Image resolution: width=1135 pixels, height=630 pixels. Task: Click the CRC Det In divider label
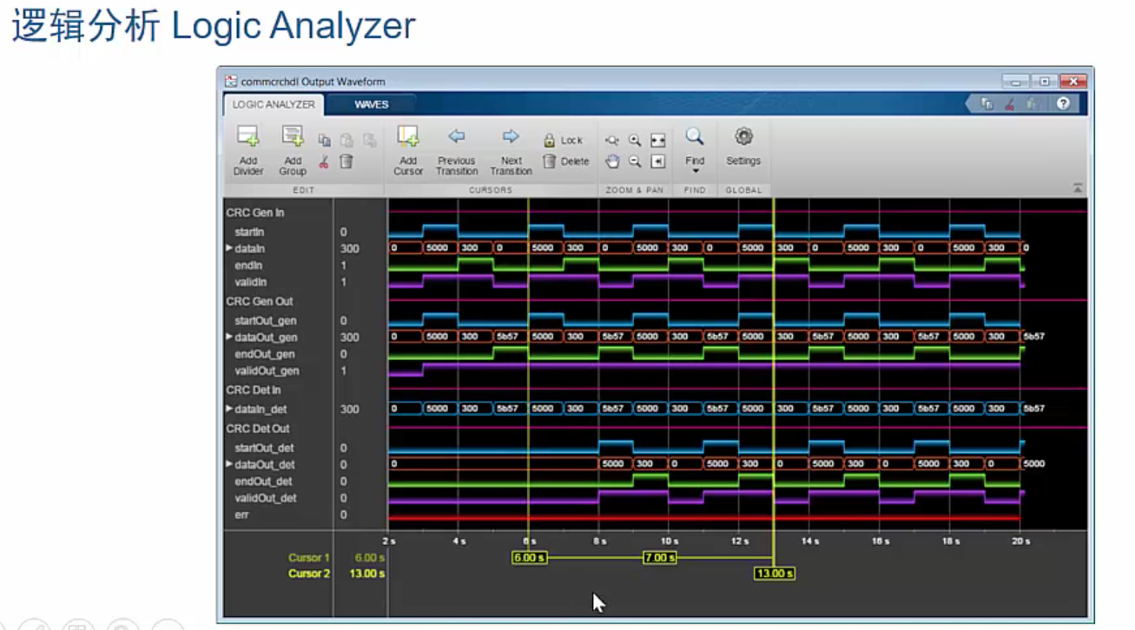pyautogui.click(x=255, y=390)
